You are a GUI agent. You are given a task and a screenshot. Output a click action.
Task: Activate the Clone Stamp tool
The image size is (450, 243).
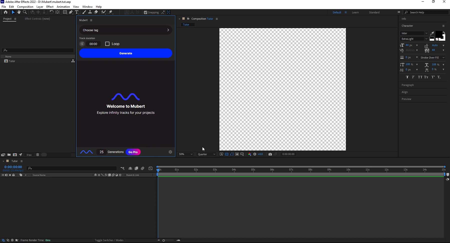click(90, 12)
